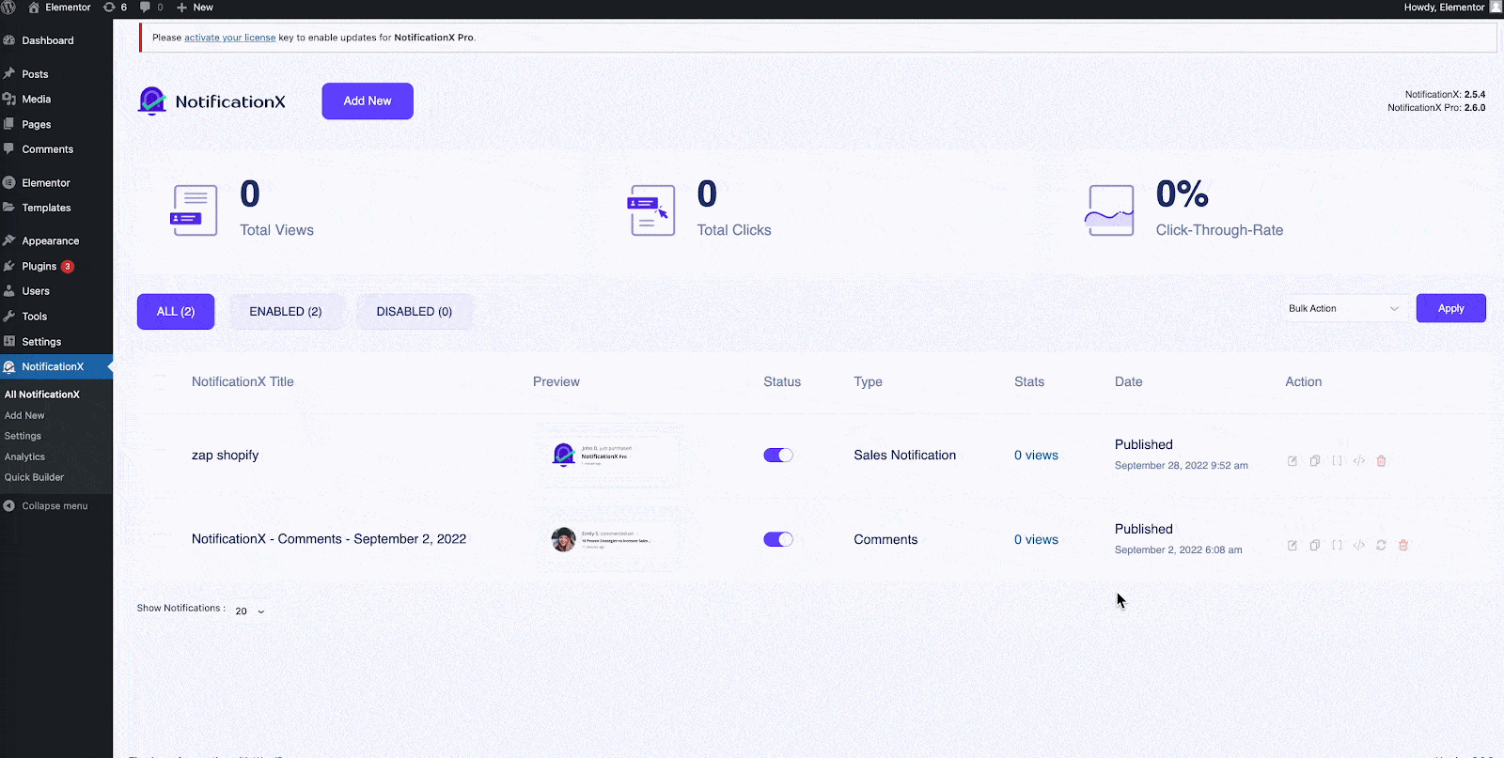Click the September 28, 2022 9:52 am date
This screenshot has height=758, width=1504.
(x=1182, y=466)
